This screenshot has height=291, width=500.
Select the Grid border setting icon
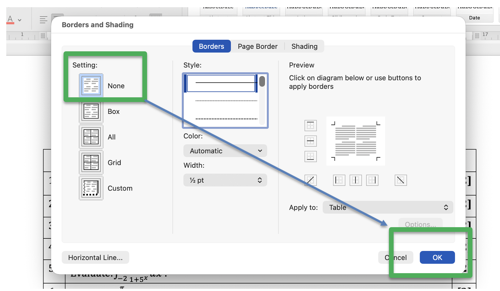tap(91, 163)
